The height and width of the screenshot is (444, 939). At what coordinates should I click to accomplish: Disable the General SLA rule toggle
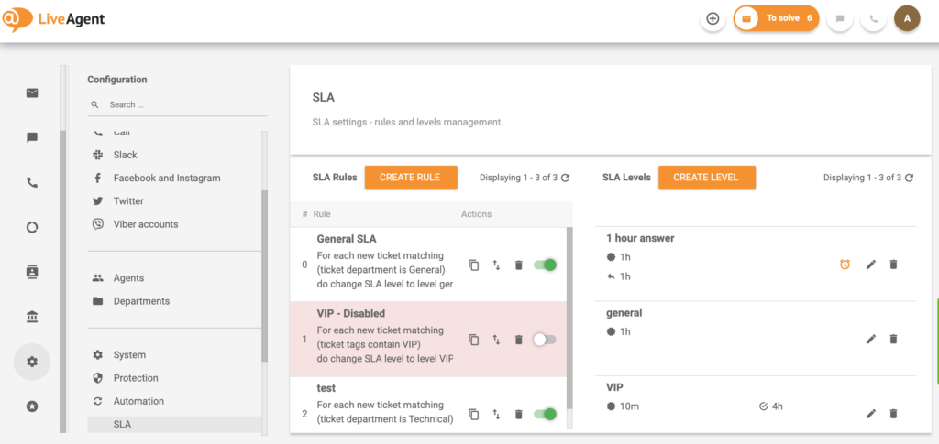[545, 265]
